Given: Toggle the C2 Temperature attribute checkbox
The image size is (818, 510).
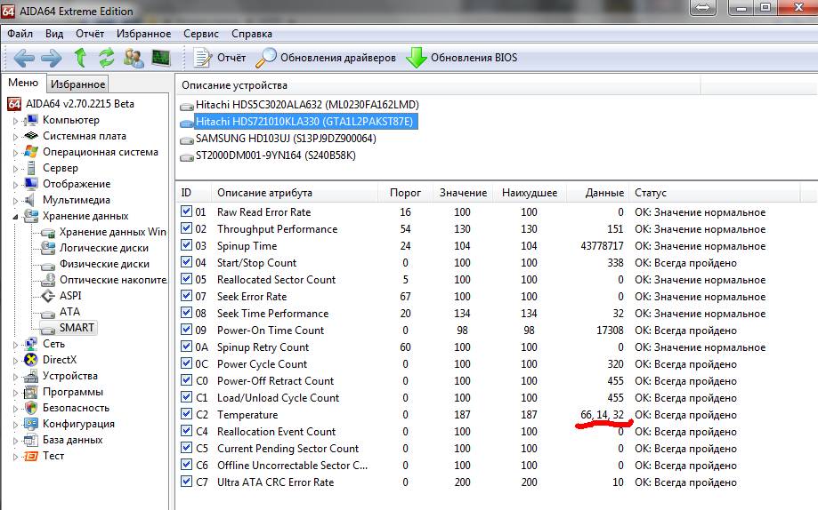Looking at the screenshot, I should click(x=186, y=415).
